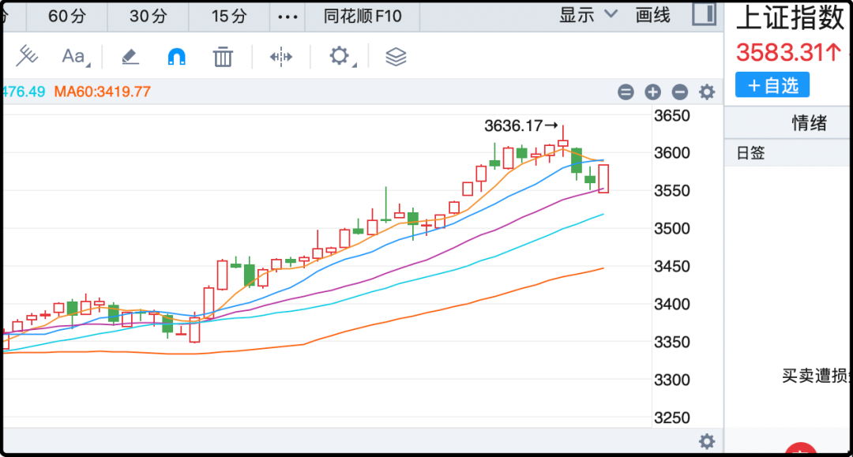Expand the 显示 dropdown menu
853x457 pixels.
pos(588,15)
